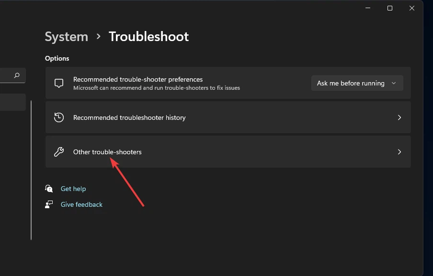Select the Troubleshoot breadcrumb title
Image resolution: width=433 pixels, height=276 pixels.
(148, 37)
